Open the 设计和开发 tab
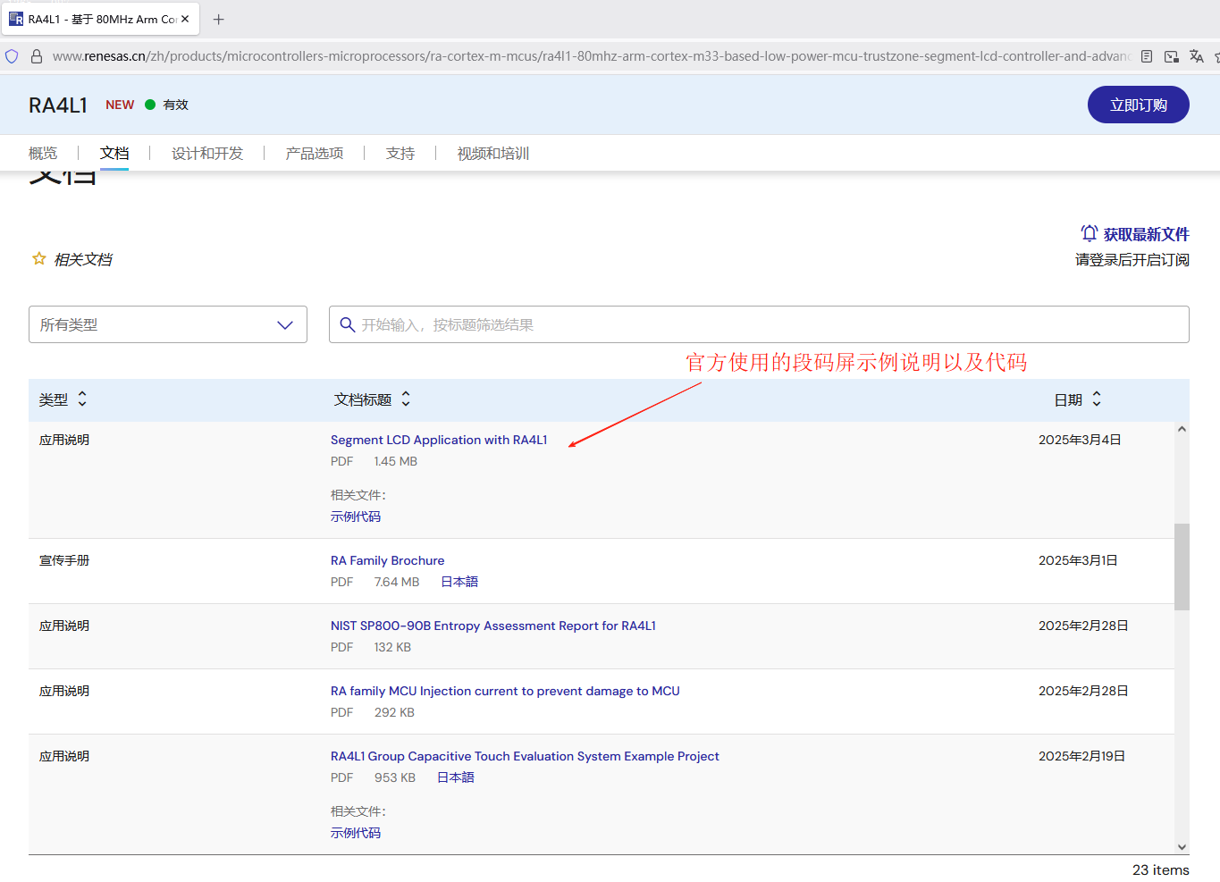1220x882 pixels. [207, 154]
